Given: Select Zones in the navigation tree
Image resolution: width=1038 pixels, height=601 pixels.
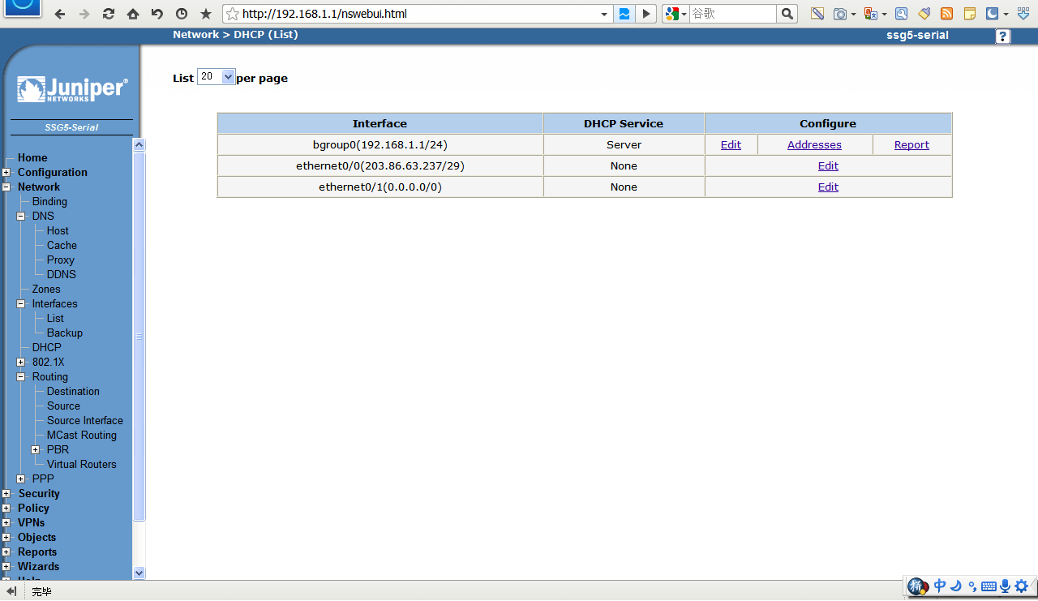Looking at the screenshot, I should (46, 289).
